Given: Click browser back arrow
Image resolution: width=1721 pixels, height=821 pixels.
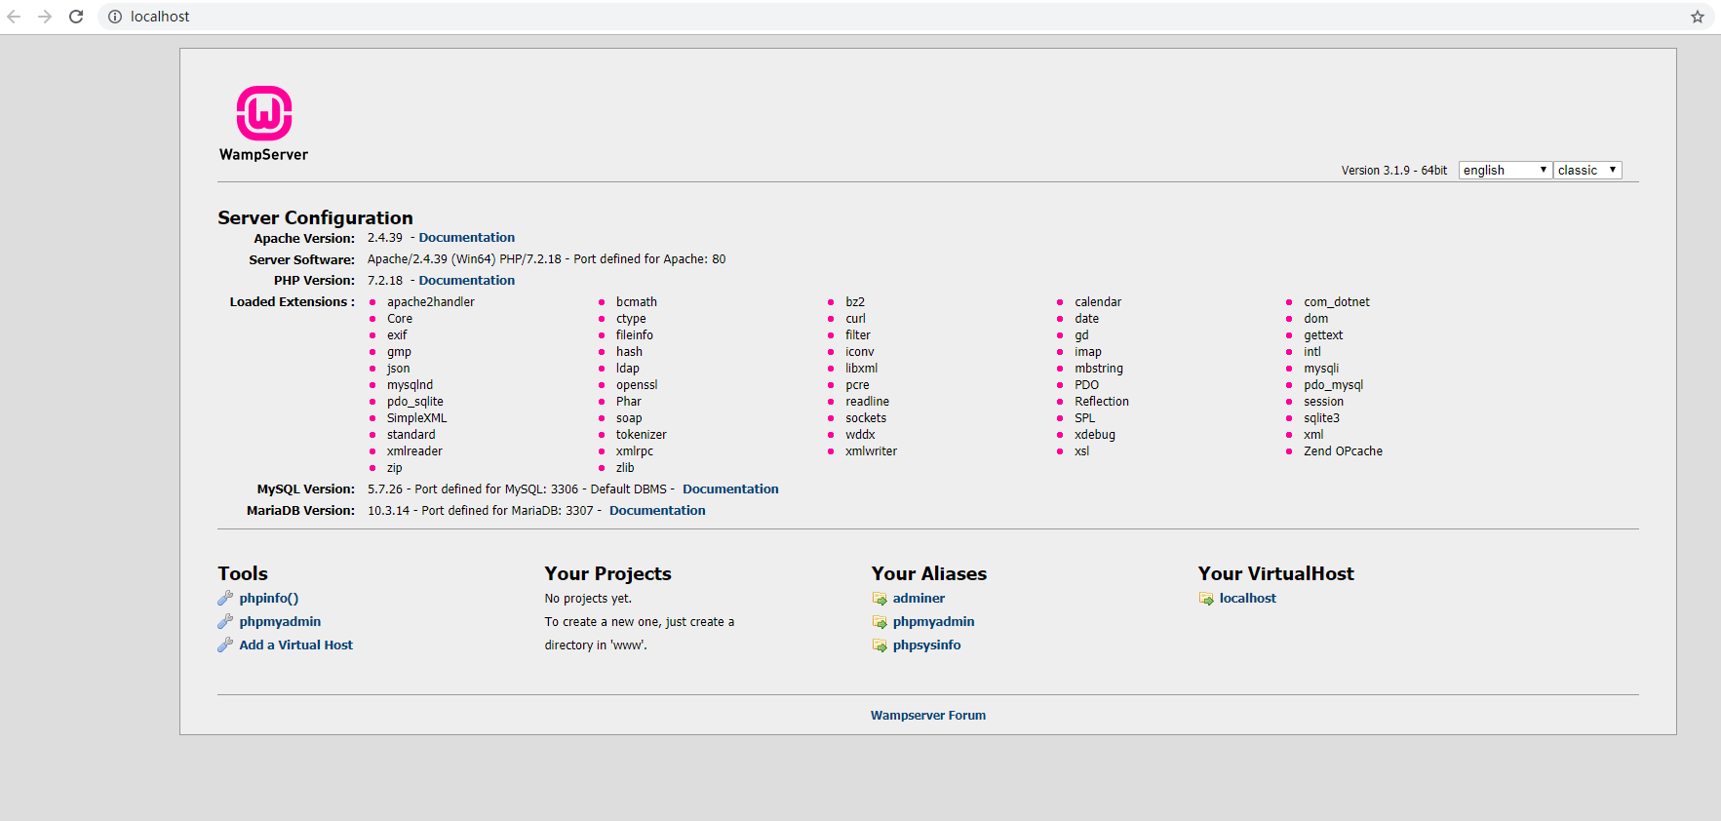Looking at the screenshot, I should pos(14,17).
